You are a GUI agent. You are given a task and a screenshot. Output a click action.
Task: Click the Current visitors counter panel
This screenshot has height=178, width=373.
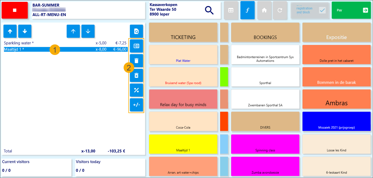pyautogui.click(x=36, y=167)
